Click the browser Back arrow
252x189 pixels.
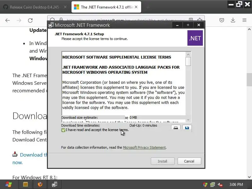[8, 20]
